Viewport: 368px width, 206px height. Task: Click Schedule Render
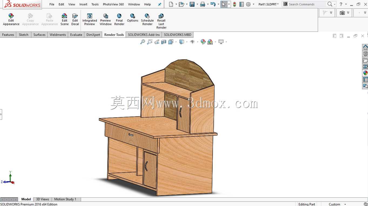coord(147,19)
